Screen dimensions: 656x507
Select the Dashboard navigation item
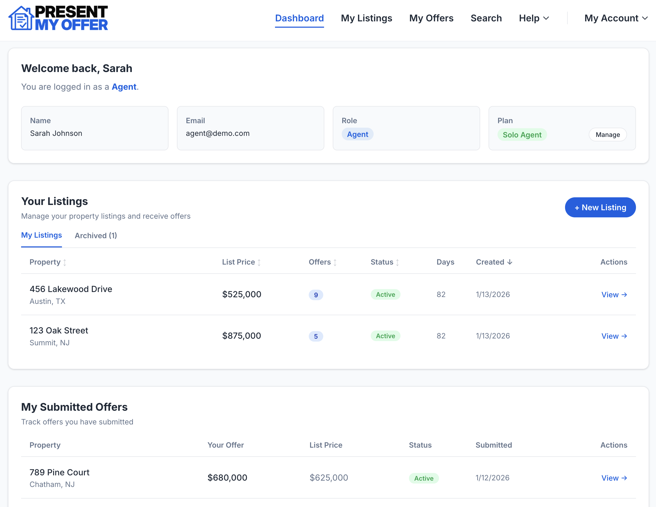[299, 18]
